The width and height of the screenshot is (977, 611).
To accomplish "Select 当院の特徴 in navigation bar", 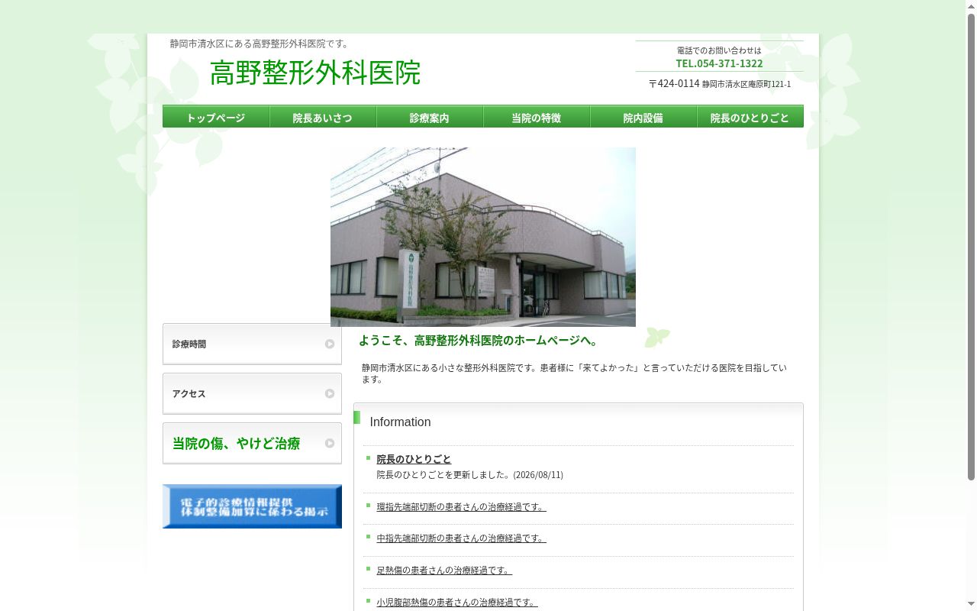I will 537,117.
